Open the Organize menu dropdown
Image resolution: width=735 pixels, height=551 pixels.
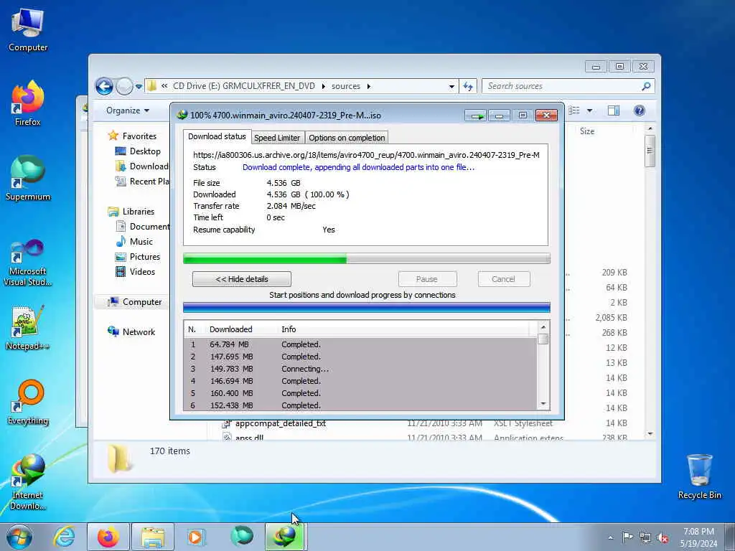point(128,110)
